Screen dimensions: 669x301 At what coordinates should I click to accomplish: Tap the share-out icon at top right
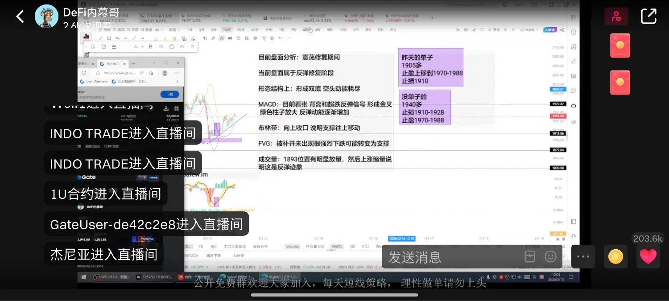[x=648, y=16]
